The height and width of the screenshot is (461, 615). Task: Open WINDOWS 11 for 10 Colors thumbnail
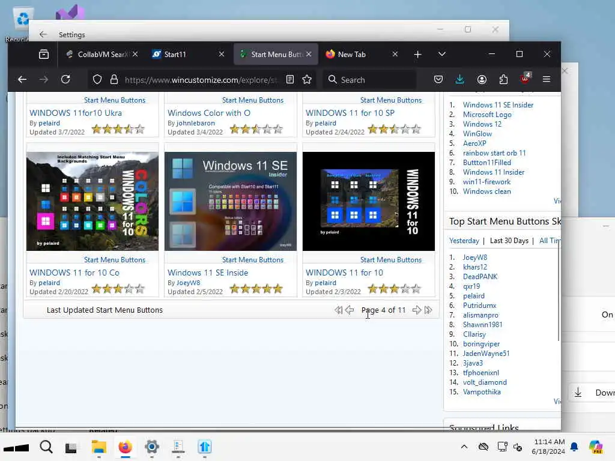point(92,201)
